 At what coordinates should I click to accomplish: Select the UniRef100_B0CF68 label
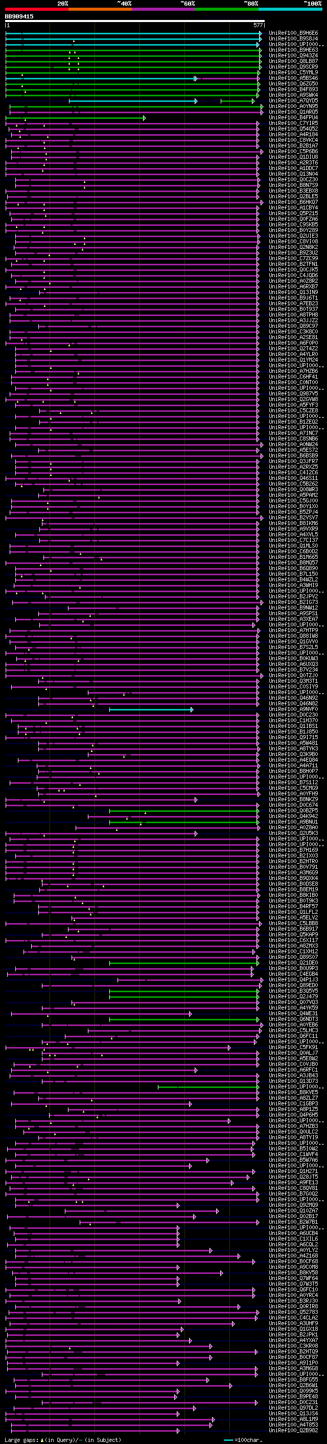[x=293, y=1261]
